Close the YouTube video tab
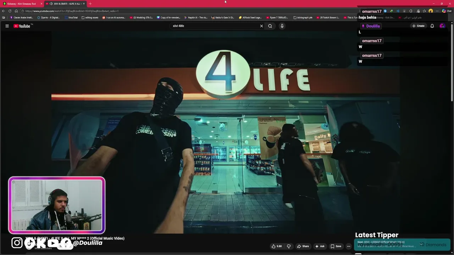Image resolution: width=454 pixels, height=255 pixels. pos(84,4)
